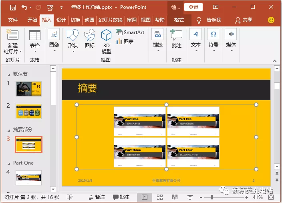This screenshot has width=282, height=203.
Task: Click the undo arrow icon
Action: click(24, 7)
